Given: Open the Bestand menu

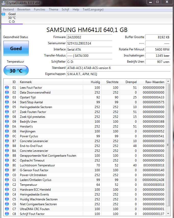Looking at the screenshot, I should (x=8, y=9).
